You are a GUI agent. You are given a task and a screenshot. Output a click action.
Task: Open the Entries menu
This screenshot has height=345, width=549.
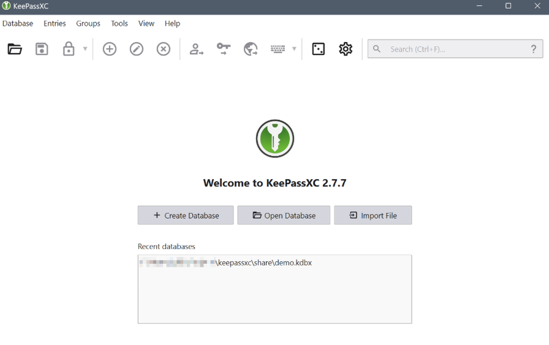pyautogui.click(x=54, y=24)
